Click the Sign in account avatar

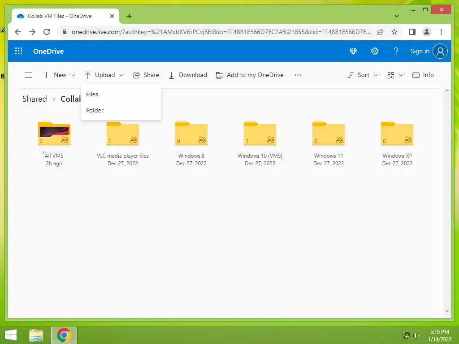click(440, 51)
